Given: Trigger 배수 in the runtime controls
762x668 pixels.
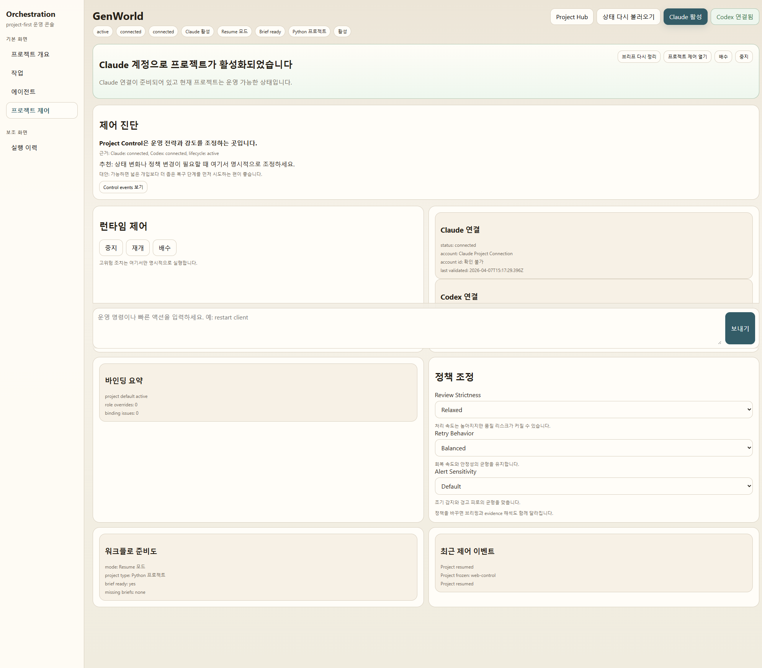Looking at the screenshot, I should pos(164,248).
